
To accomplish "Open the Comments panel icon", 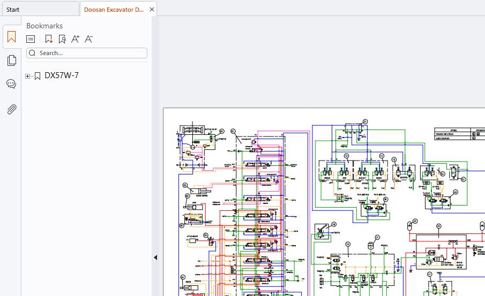I will pyautogui.click(x=11, y=84).
